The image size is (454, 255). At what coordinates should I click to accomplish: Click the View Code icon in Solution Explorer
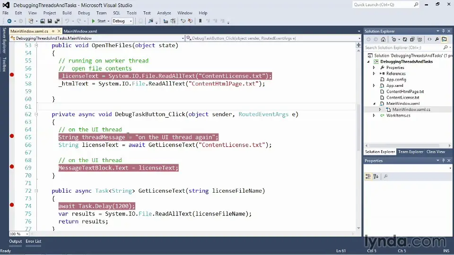[429, 40]
